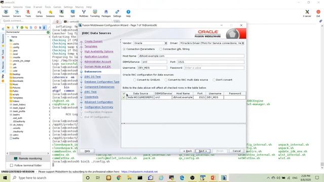This screenshot has height=182, width=324.
Task: Open the Tunneling toolbar icon
Action: pos(95,13)
